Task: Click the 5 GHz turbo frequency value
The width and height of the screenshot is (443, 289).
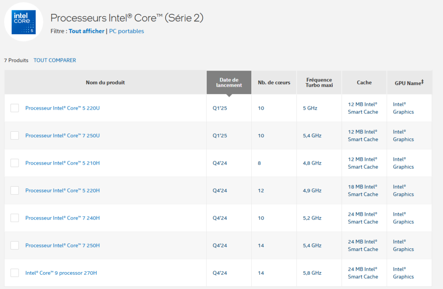Action: (x=310, y=108)
